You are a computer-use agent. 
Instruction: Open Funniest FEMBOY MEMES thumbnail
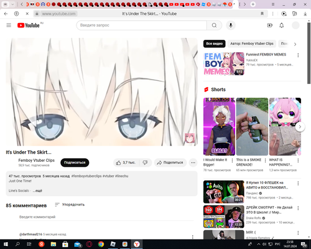point(224,63)
